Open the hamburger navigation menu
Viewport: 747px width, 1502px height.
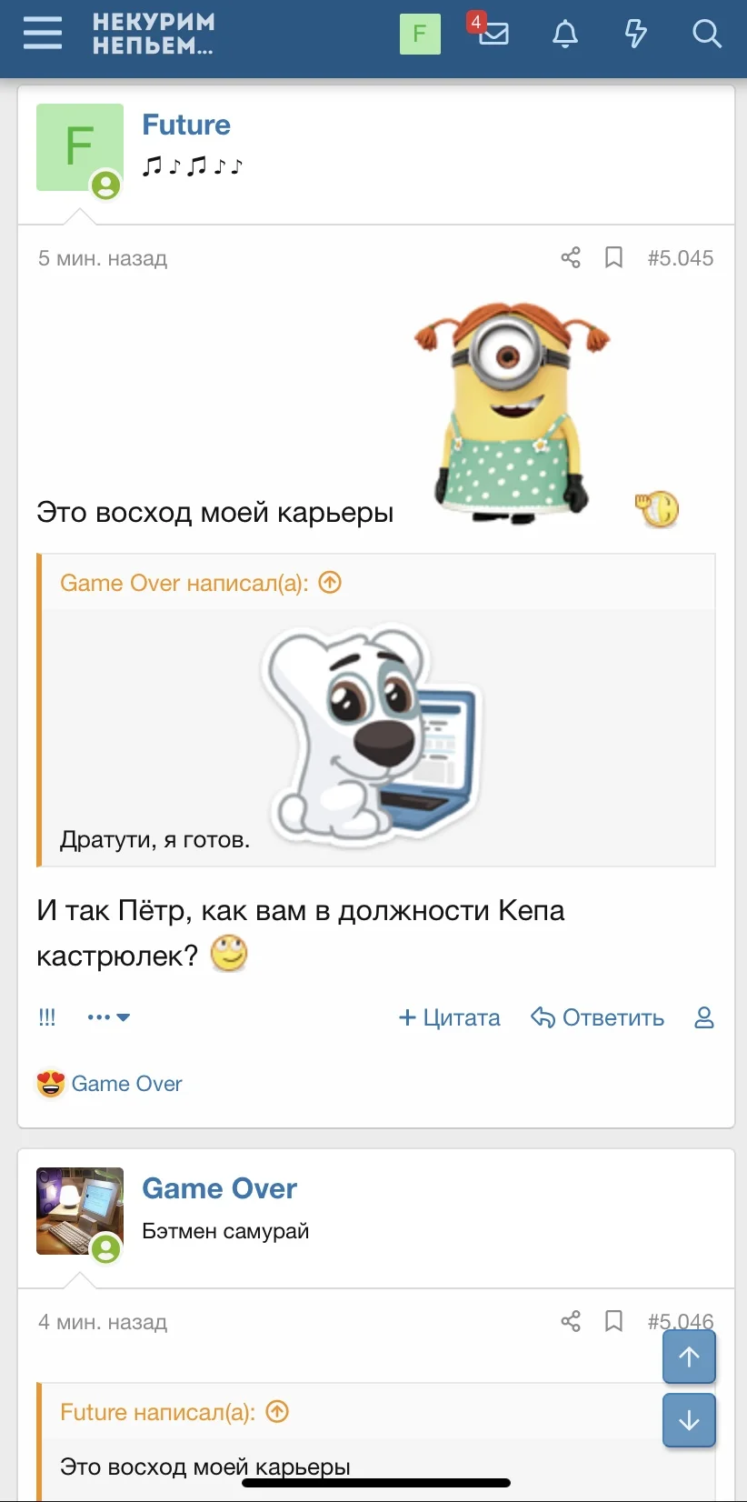click(x=43, y=34)
